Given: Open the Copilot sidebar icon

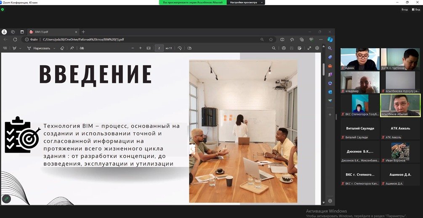Looking at the screenshot, I should coord(330,39).
